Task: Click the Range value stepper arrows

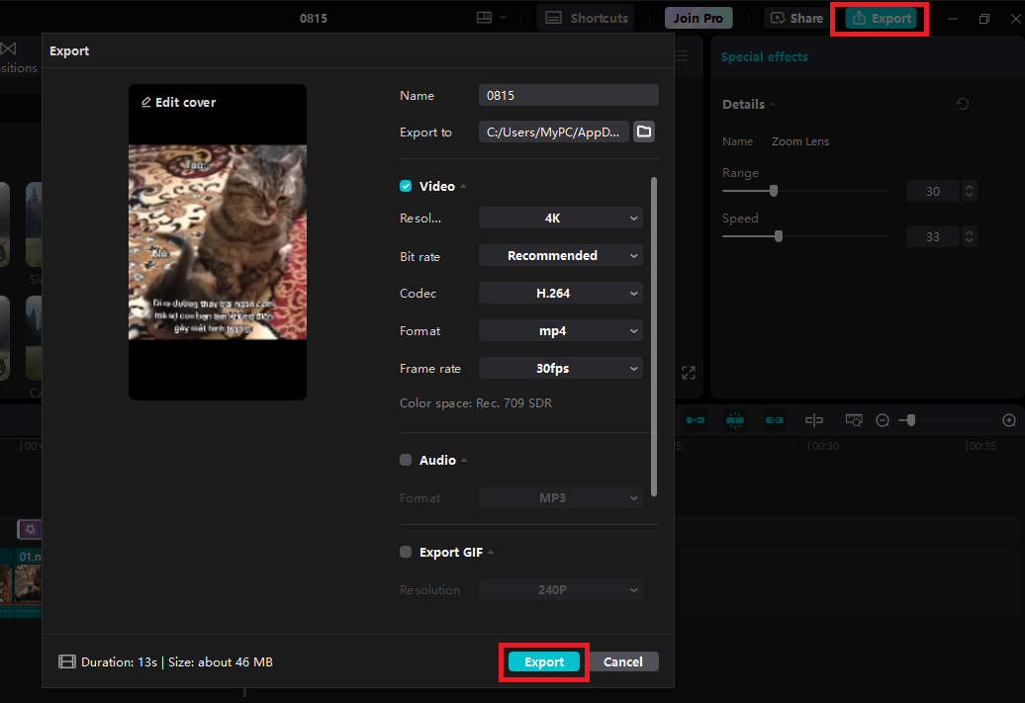Action: click(970, 192)
